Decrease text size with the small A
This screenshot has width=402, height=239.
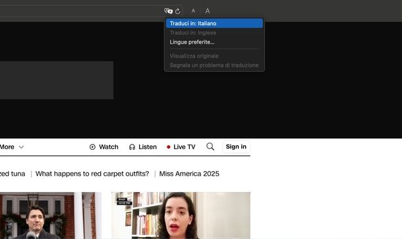point(193,11)
